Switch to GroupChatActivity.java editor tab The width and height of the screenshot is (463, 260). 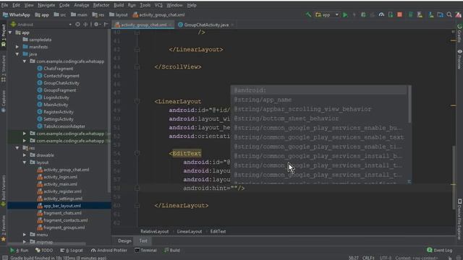pos(206,25)
